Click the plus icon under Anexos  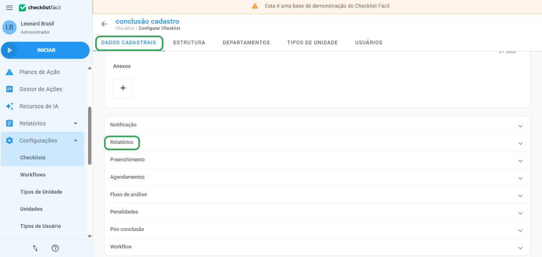[x=123, y=88]
